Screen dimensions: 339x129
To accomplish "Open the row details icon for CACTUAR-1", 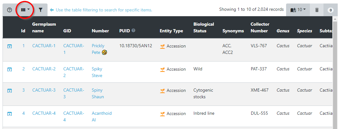I will (10, 46).
